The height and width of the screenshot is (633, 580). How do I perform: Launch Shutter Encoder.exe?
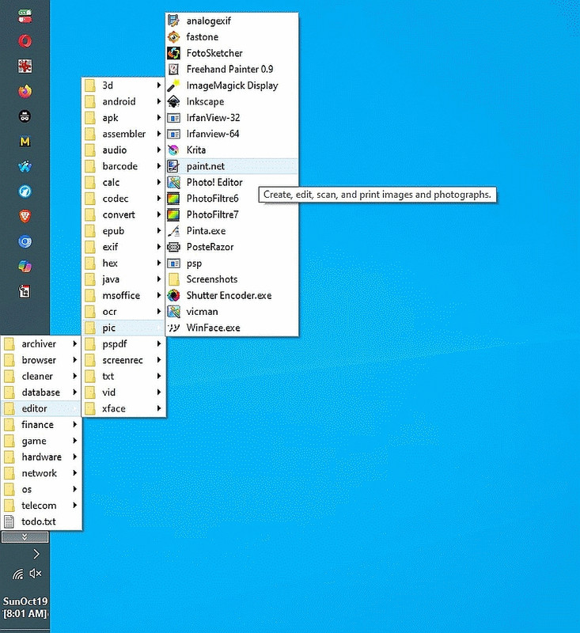click(x=232, y=295)
